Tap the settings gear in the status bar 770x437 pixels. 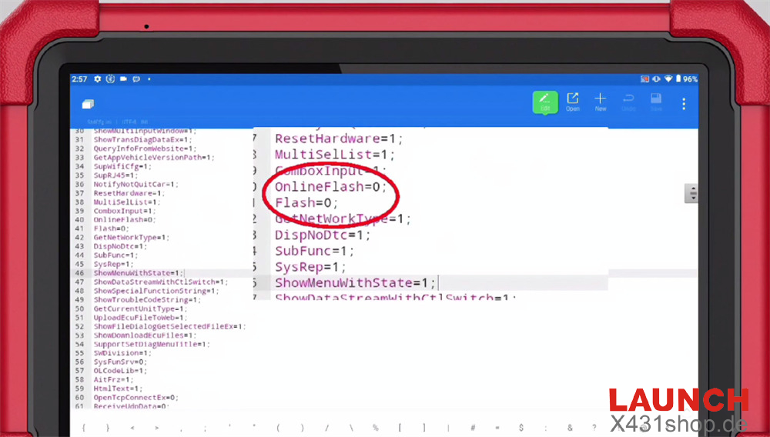pos(98,79)
